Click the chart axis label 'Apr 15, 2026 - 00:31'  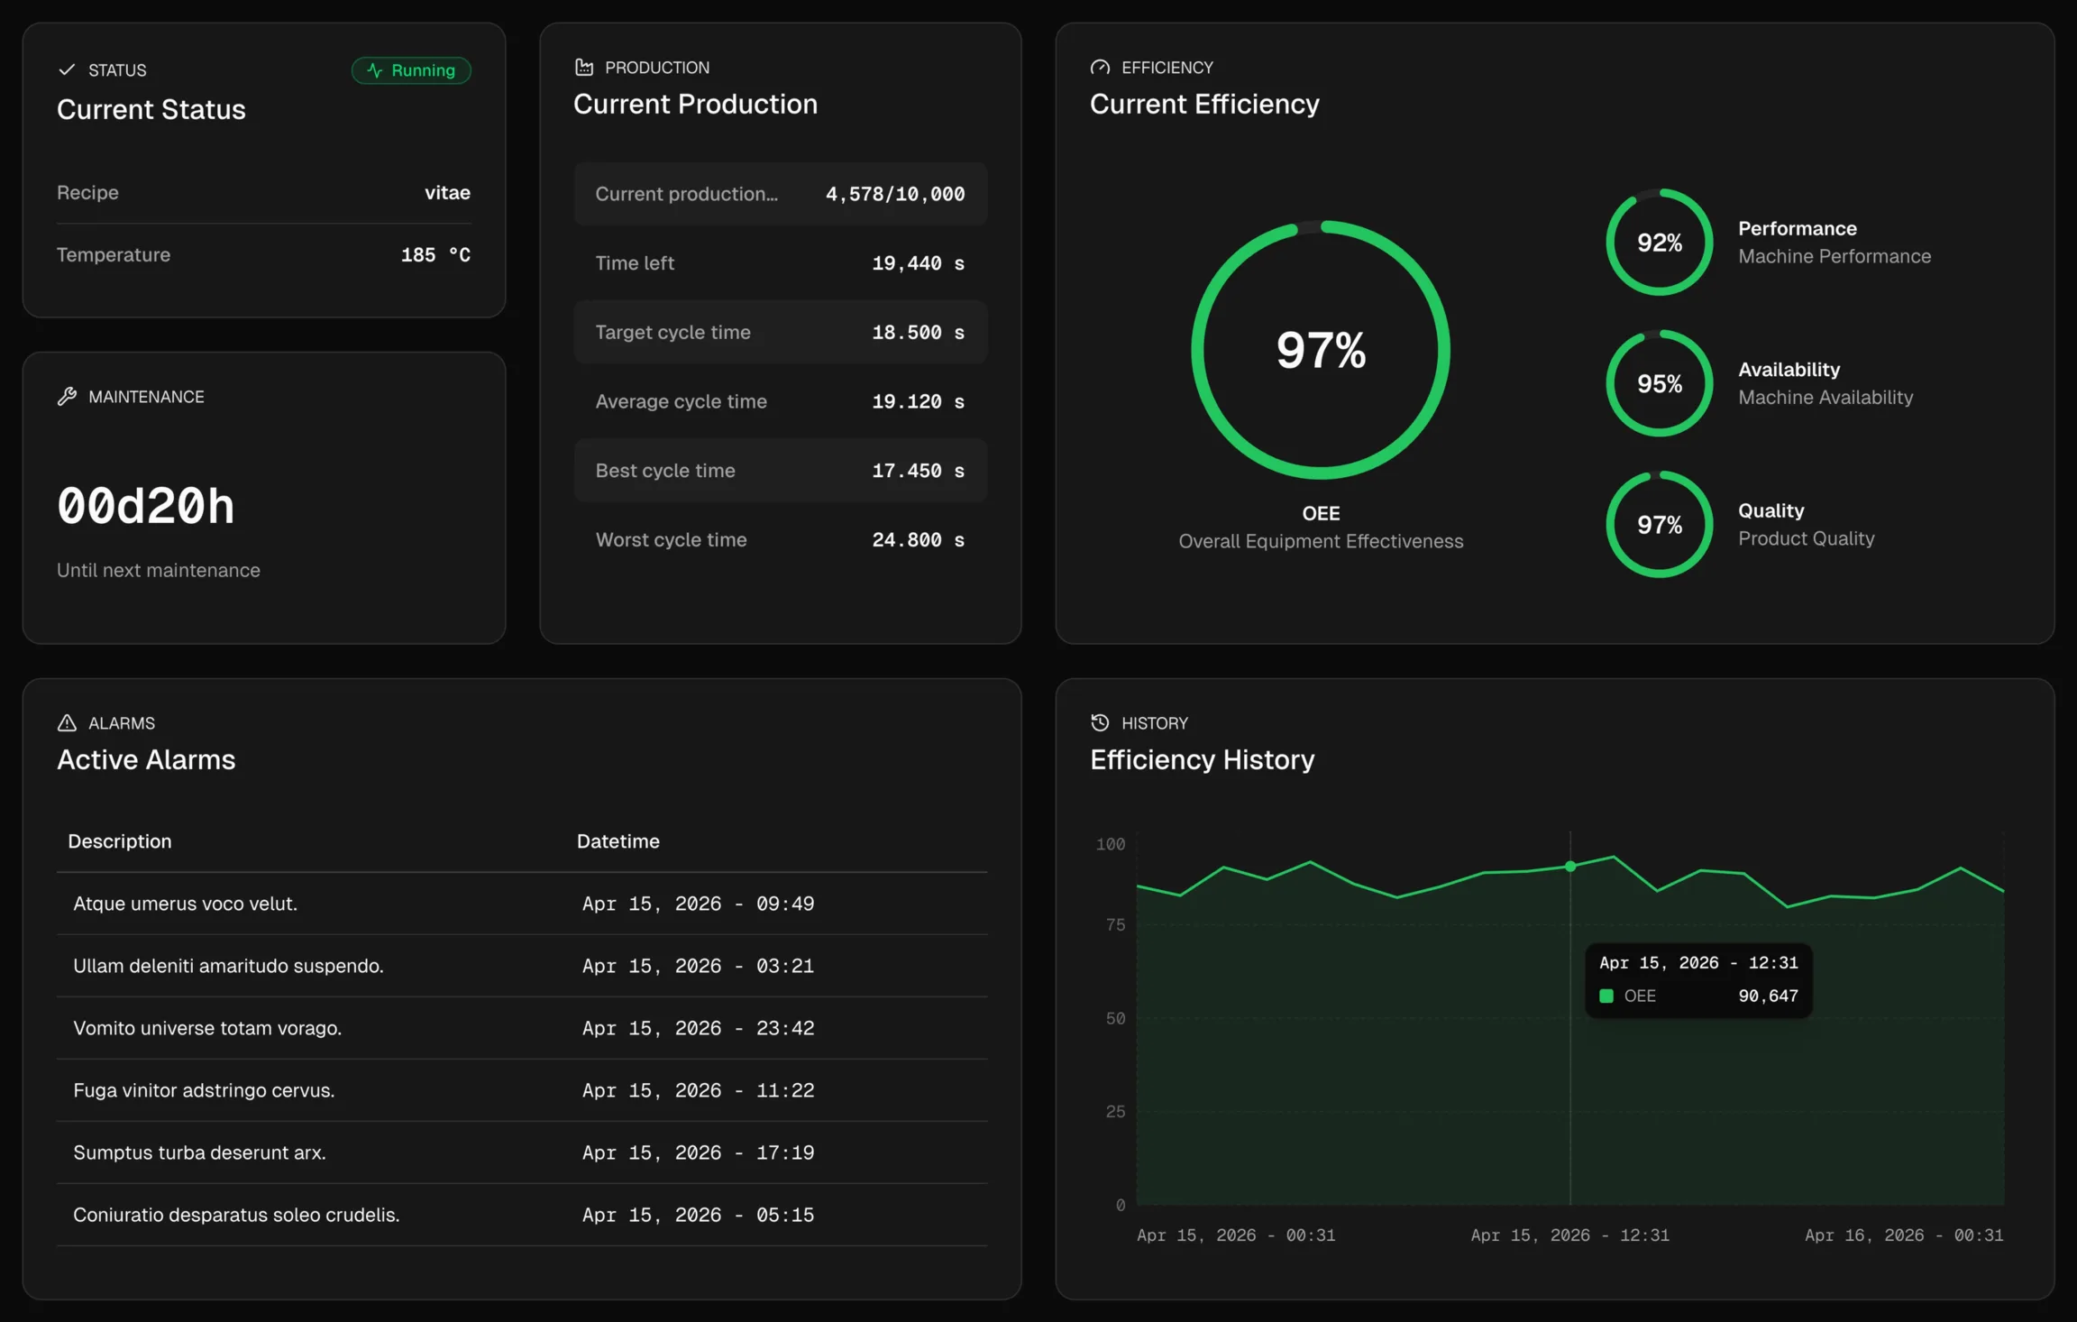pyautogui.click(x=1236, y=1235)
